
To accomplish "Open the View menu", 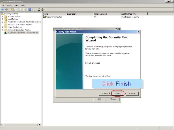I will click(17, 5).
